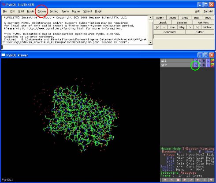Open the Mouse menu
The image size is (216, 183).
76,11
